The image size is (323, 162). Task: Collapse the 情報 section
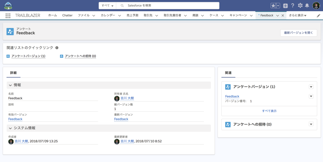point(10,85)
